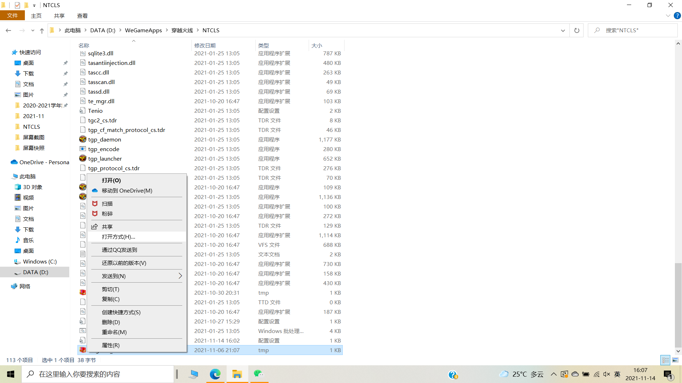The height and width of the screenshot is (383, 682).
Task: Open the Help question mark icon
Action: [x=677, y=16]
